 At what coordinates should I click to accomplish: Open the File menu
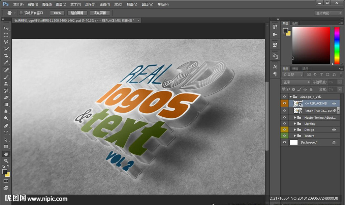pyautogui.click(x=18, y=4)
